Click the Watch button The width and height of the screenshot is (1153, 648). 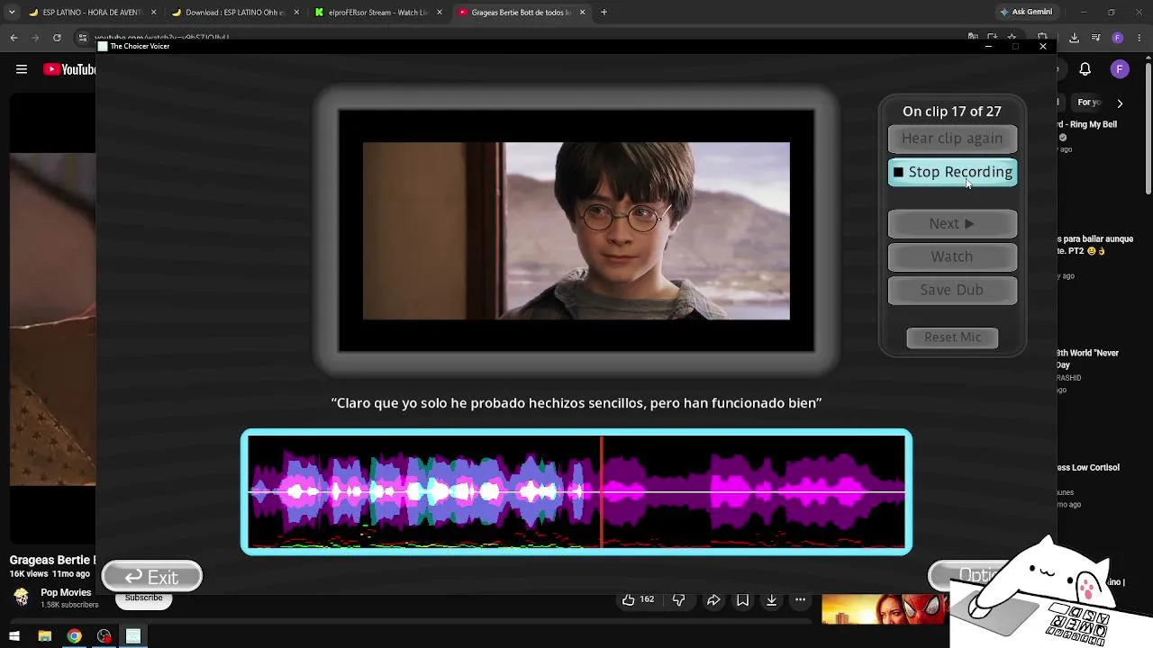(952, 256)
